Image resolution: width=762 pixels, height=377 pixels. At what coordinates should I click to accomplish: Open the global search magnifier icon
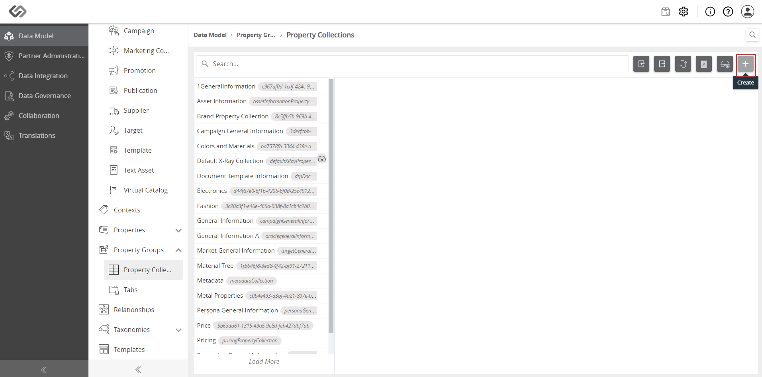(x=752, y=35)
